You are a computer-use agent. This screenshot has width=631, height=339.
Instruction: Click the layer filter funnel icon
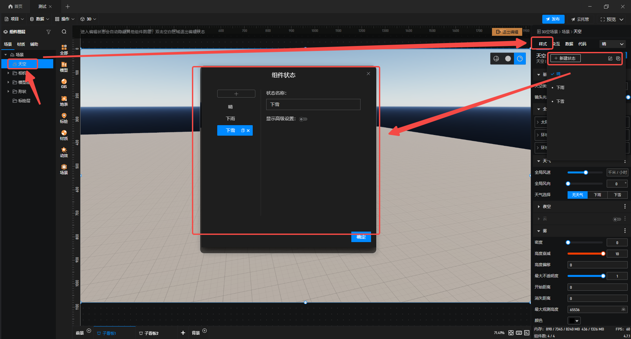[x=49, y=32]
